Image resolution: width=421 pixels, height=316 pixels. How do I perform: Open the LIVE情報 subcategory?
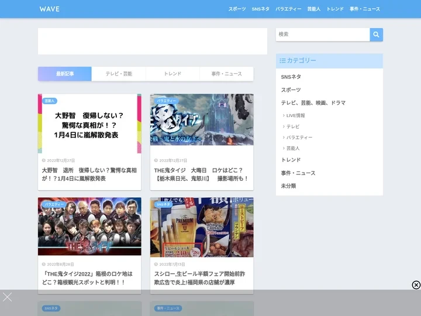click(x=295, y=115)
